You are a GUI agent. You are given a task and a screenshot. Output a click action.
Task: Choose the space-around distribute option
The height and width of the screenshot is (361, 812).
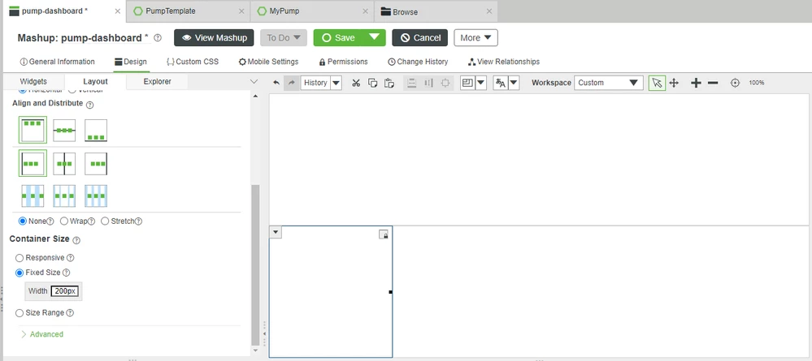[x=64, y=196]
